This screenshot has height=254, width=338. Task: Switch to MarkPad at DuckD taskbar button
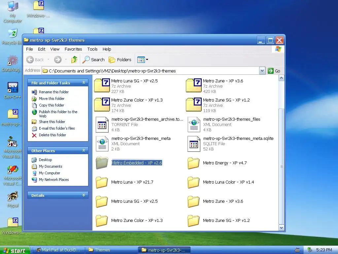click(58, 250)
